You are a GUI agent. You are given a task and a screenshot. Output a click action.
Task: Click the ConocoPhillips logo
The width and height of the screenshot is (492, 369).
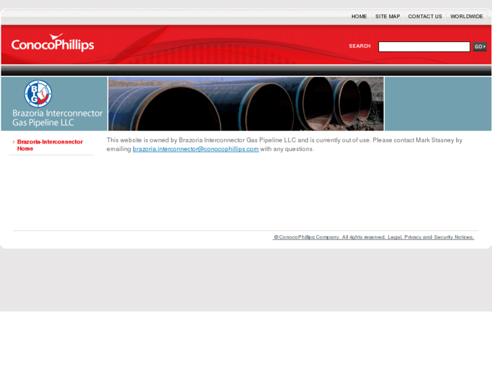[x=53, y=43]
